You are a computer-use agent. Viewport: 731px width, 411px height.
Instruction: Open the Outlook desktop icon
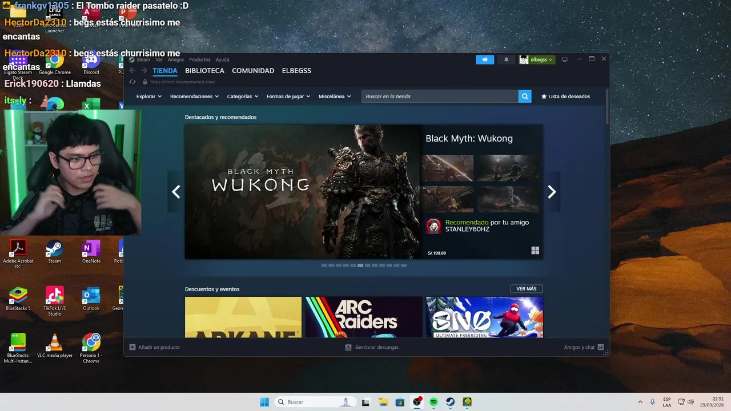point(91,299)
